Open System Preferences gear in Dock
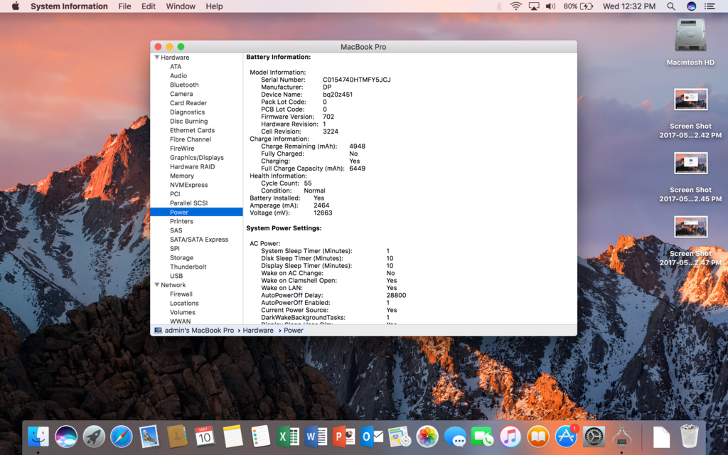The height and width of the screenshot is (455, 728). point(594,437)
